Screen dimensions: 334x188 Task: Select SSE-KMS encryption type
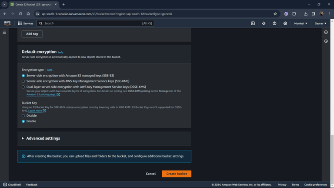pos(23,81)
